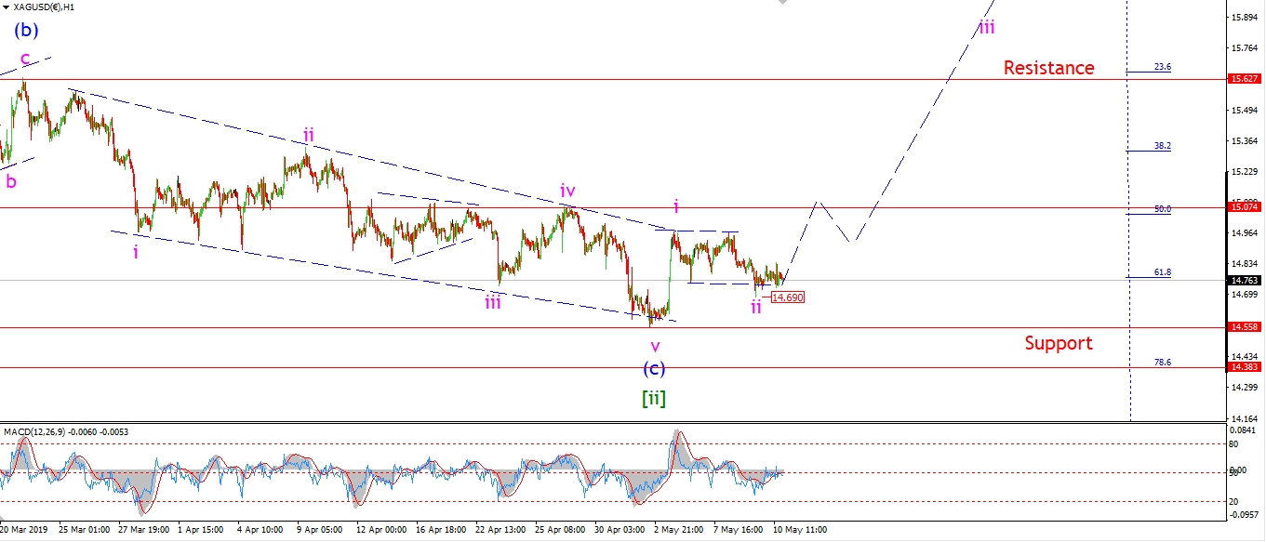Click the 14.383 lower support price tag
Screen dimensions: 1266x542
click(1245, 367)
